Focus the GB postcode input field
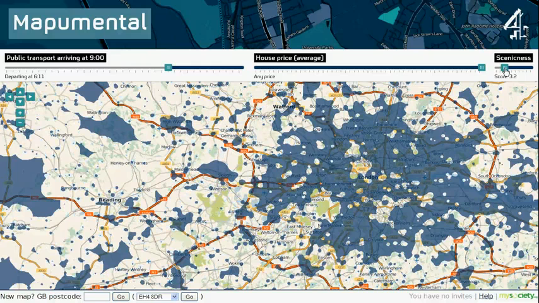The width and height of the screenshot is (539, 303). click(97, 297)
